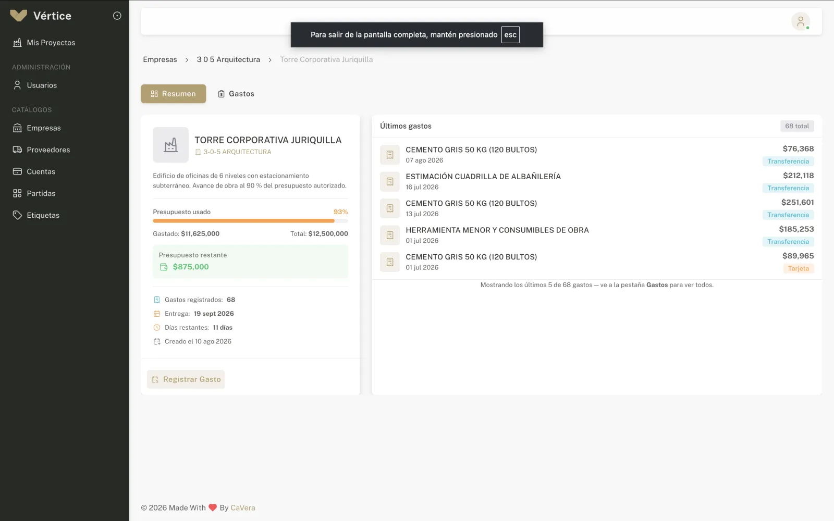Screen dimensions: 834x521
Task: Click the project building thumbnail icon
Action: click(170, 145)
